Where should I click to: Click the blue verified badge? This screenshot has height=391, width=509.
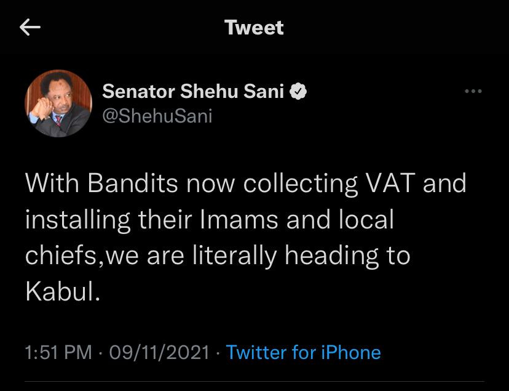pyautogui.click(x=298, y=92)
